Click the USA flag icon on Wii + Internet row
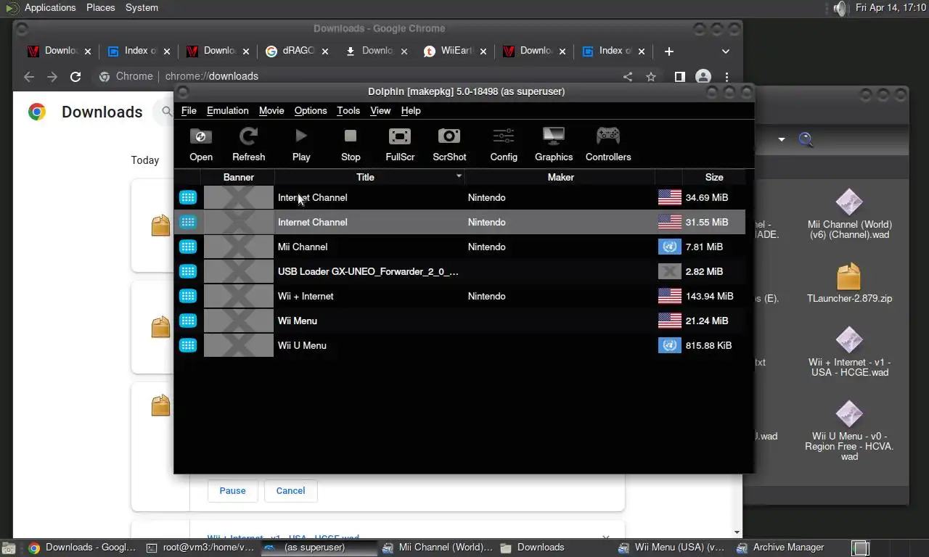This screenshot has height=557, width=929. (669, 296)
